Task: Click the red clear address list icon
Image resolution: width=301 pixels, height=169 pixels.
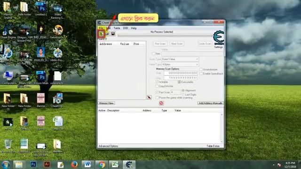Action: 161,103
